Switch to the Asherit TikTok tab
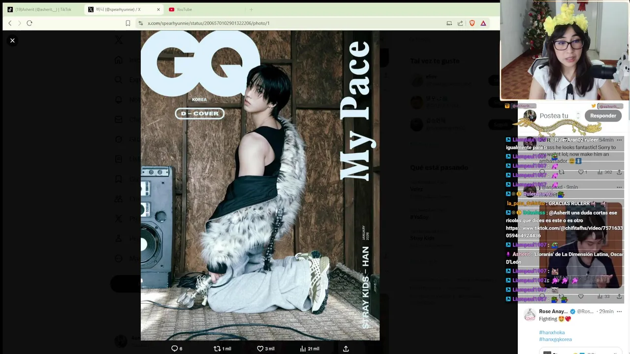 point(43,9)
